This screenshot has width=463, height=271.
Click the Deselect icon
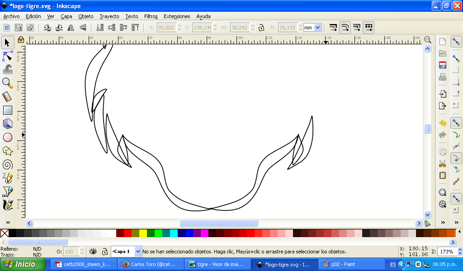coord(30,28)
